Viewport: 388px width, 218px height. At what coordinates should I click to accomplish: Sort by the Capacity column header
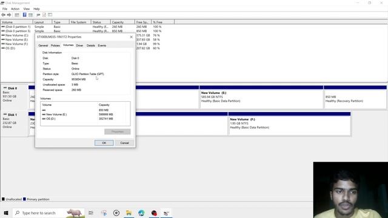(x=122, y=22)
